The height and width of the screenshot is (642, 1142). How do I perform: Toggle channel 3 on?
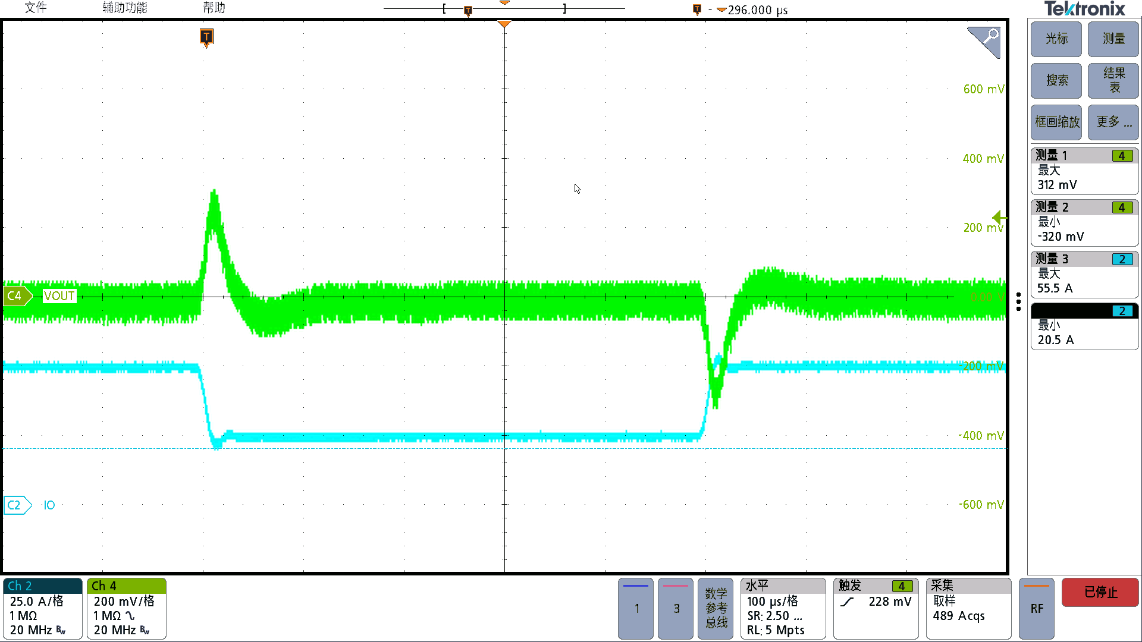[676, 608]
